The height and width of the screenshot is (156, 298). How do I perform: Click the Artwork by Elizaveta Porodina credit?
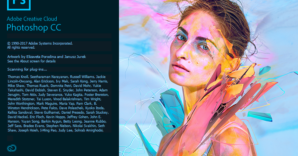click(47, 56)
